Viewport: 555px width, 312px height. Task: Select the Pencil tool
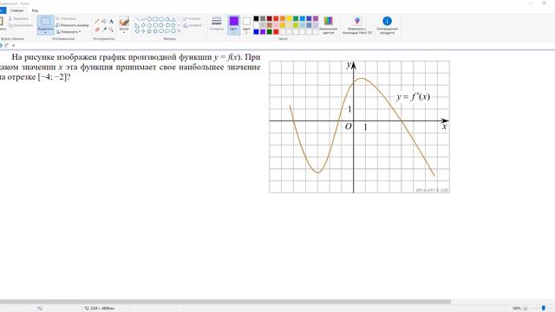(97, 21)
